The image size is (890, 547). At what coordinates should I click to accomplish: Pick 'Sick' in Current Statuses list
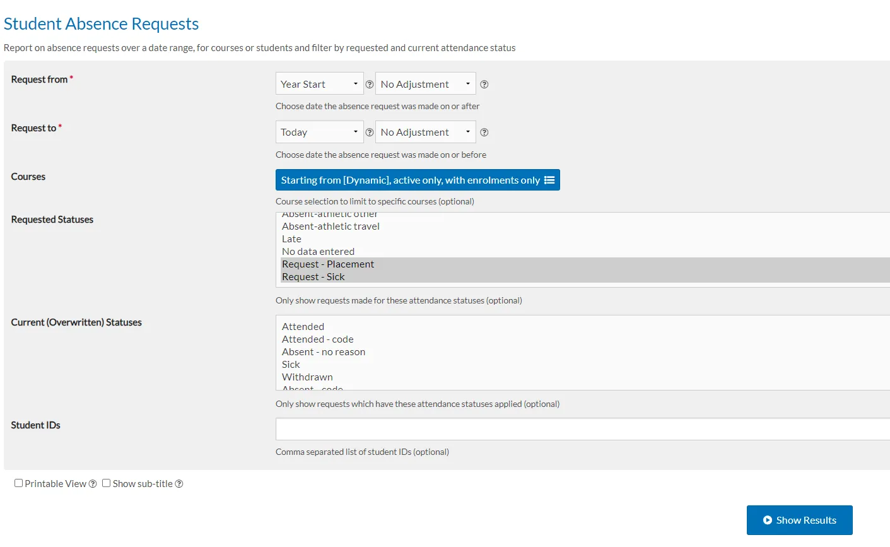(585, 365)
